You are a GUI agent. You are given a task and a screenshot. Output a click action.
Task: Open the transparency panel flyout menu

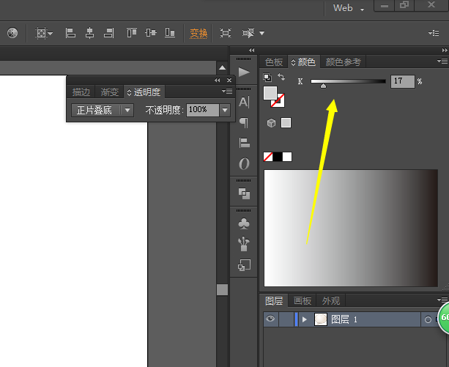[227, 92]
